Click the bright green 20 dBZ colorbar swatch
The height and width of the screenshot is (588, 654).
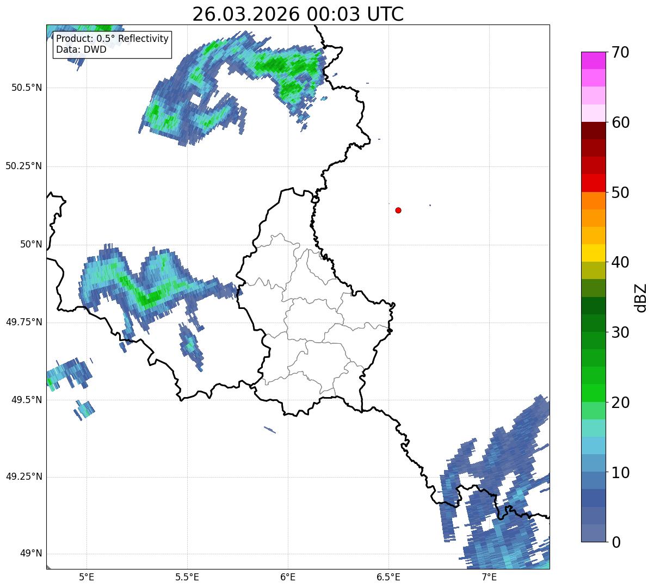coord(593,393)
